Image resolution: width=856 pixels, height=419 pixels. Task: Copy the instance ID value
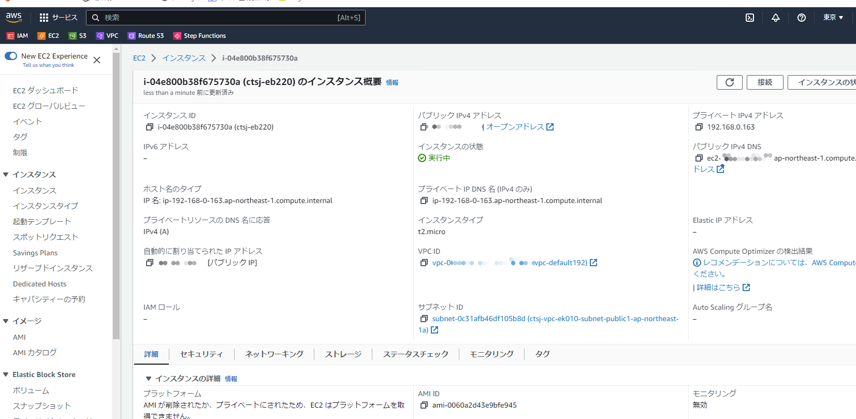[149, 127]
